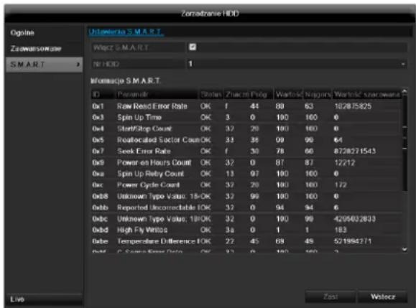Click the arrow icon on S.M.A.R.T. item
This screenshot has width=416, height=308.
click(78, 65)
